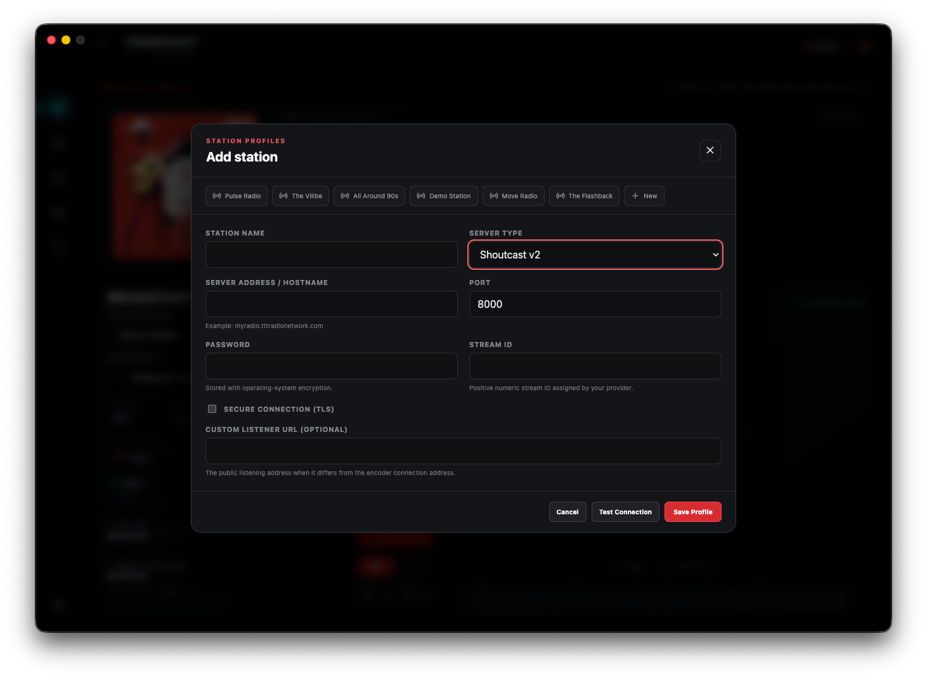This screenshot has width=927, height=679.
Task: Click the Port field showing 8000
Action: tap(595, 304)
